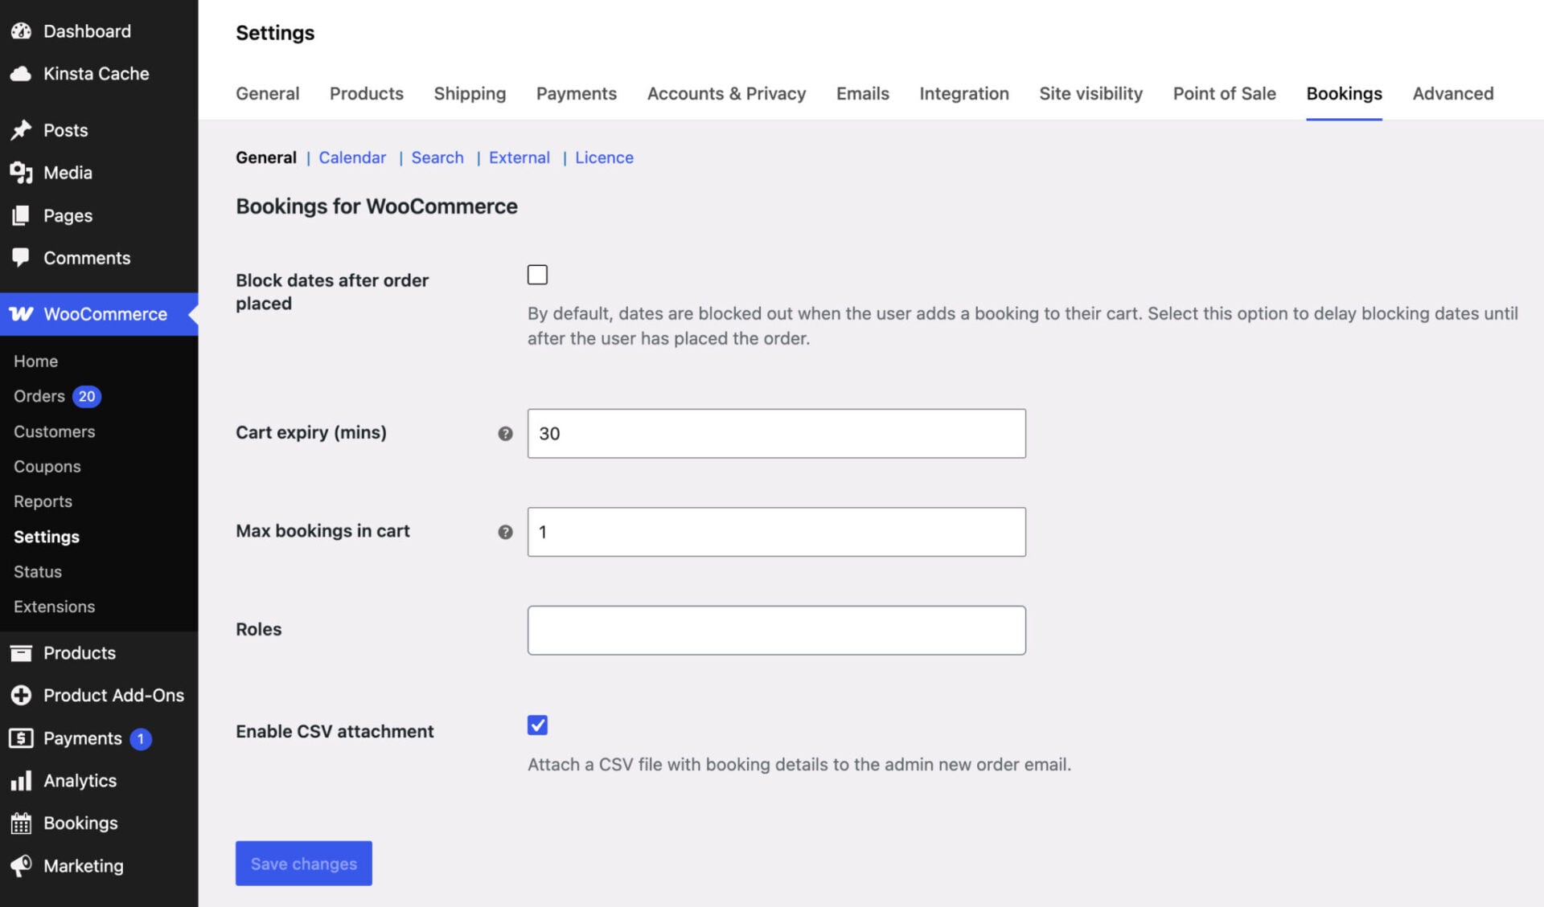
Task: Open the General settings tab
Action: click(x=267, y=93)
